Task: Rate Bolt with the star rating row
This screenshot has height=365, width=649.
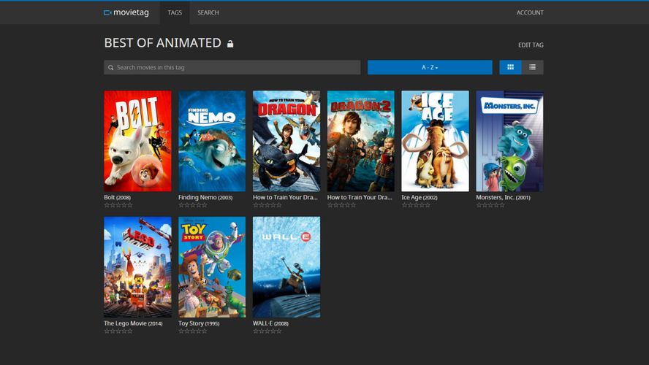Action: [118, 205]
